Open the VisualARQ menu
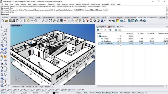Screen dimensions: 168x94 point(106,4)
